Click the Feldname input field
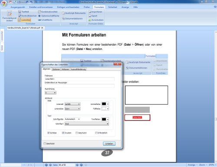The width and height of the screenshot is (217, 167). coord(79,79)
